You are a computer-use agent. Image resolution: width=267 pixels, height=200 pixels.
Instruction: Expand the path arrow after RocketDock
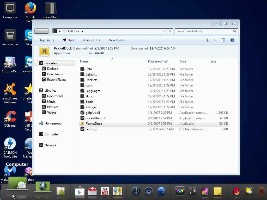coord(82,31)
